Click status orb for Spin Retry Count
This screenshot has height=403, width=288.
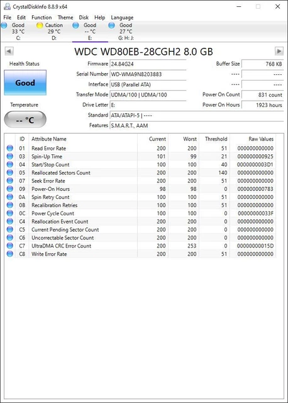click(10, 197)
